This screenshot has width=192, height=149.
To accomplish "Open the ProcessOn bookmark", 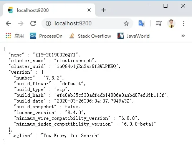I will (x=46, y=36).
